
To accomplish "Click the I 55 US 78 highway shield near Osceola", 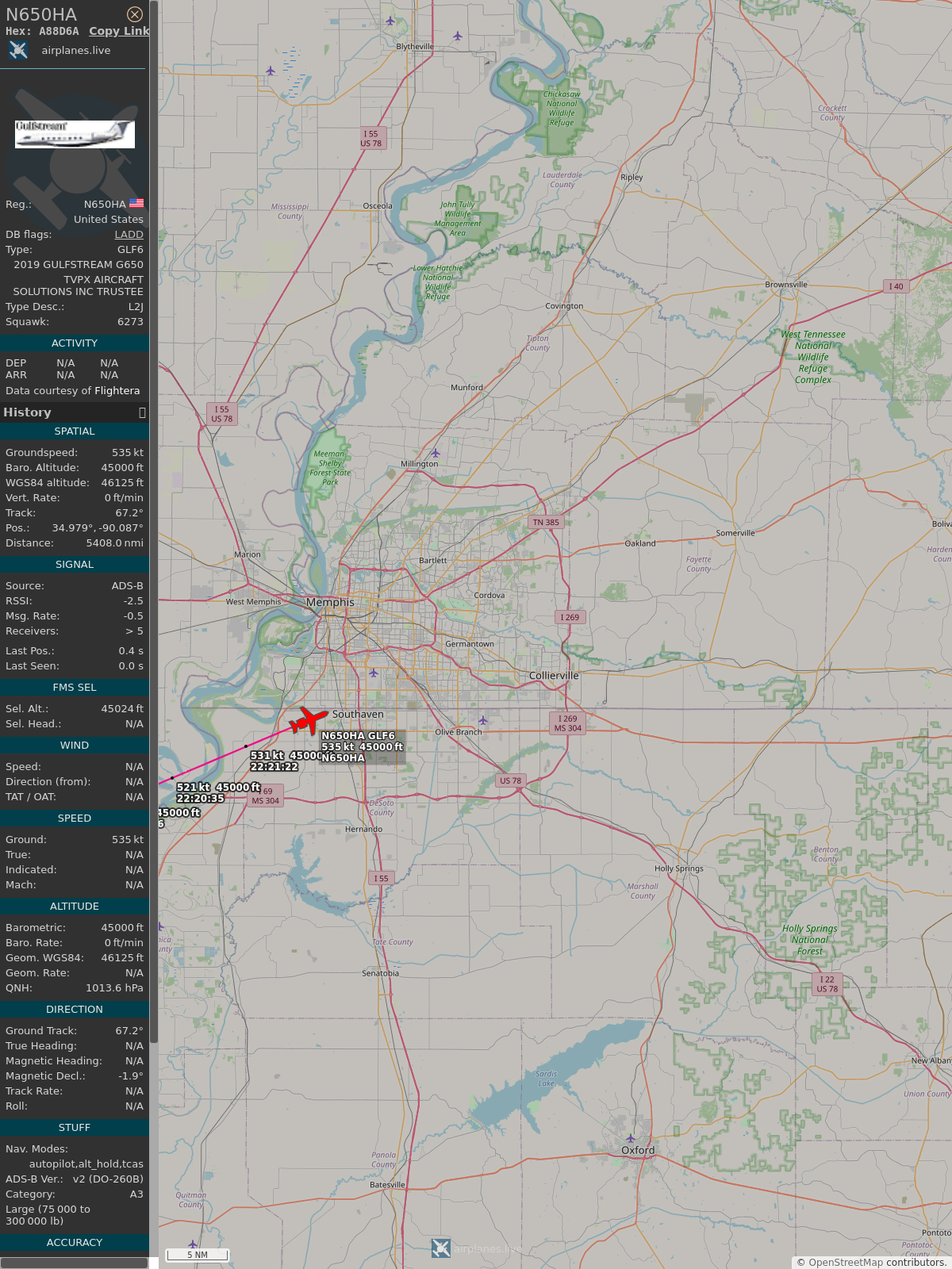I will pyautogui.click(x=370, y=139).
